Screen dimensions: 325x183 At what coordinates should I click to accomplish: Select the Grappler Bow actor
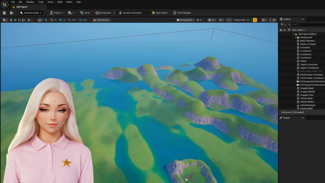307,95
